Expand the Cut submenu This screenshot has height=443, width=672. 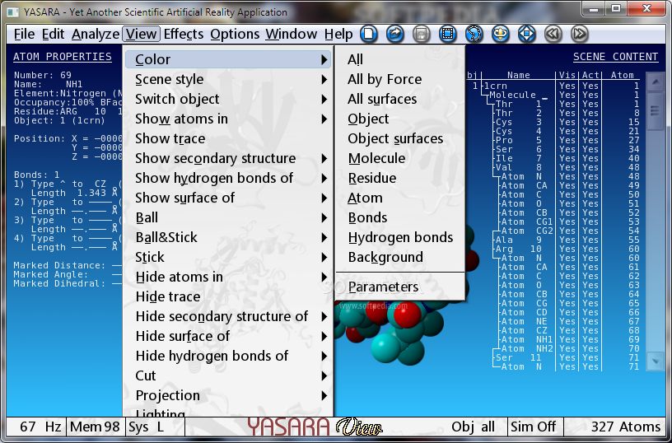pyautogui.click(x=228, y=375)
